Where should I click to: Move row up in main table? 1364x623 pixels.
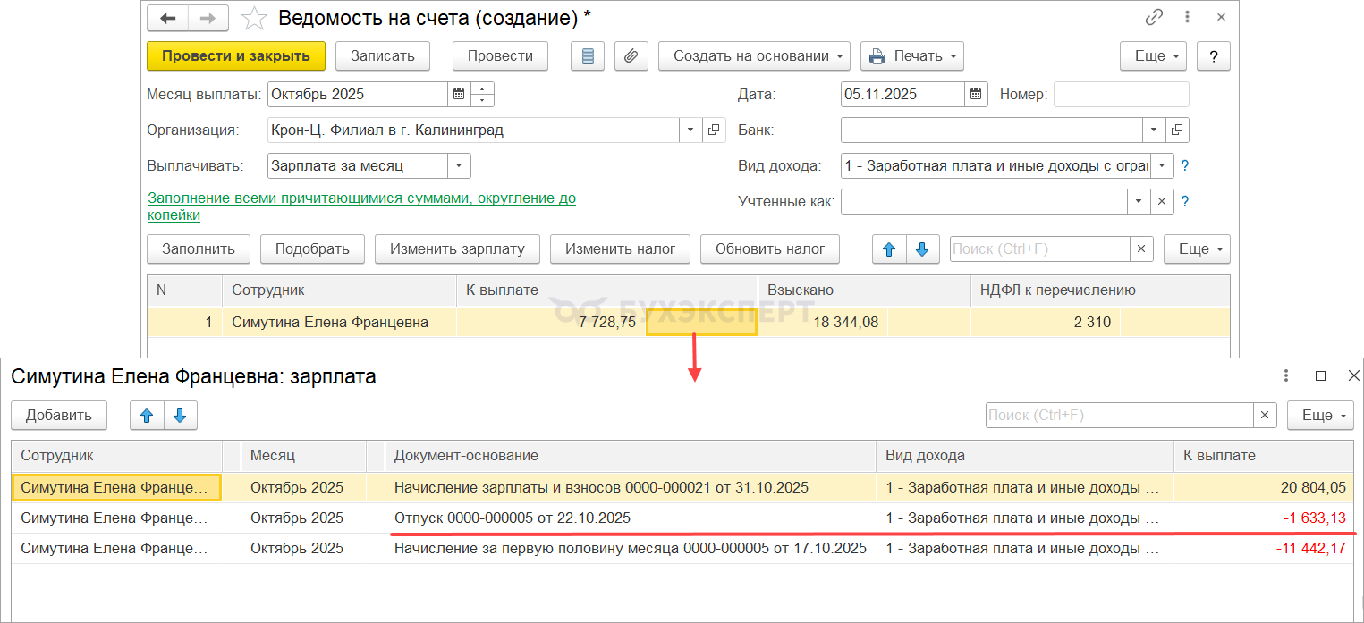[889, 249]
